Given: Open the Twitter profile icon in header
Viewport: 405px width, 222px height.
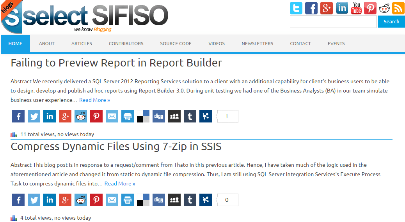Looking at the screenshot, I should point(296,8).
